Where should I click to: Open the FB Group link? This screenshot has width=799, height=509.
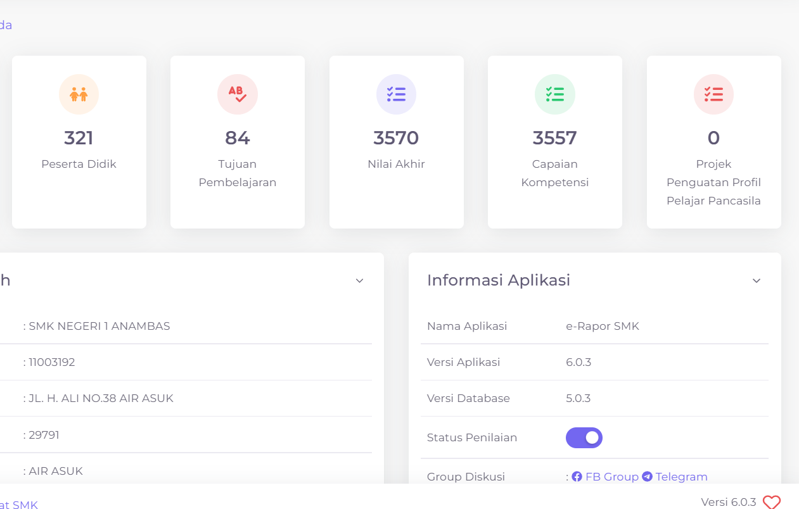(x=611, y=477)
